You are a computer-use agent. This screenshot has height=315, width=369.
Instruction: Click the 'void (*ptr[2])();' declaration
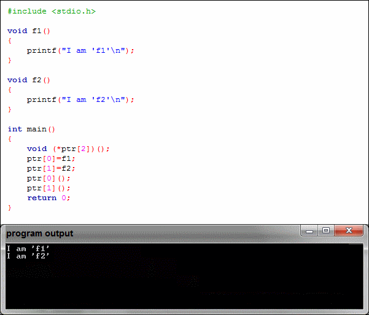point(68,149)
